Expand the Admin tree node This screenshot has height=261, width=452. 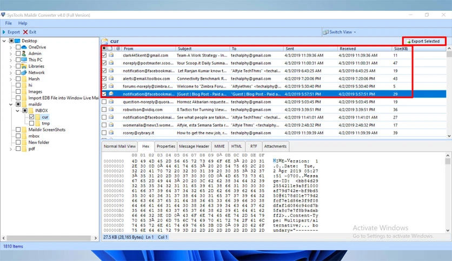(x=11, y=53)
